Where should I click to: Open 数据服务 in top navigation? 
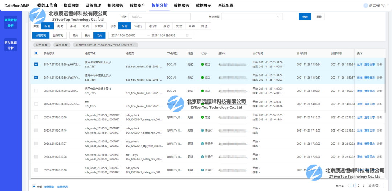[181, 5]
